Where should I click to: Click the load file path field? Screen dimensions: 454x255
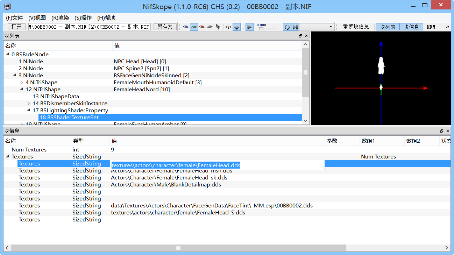(x=58, y=27)
